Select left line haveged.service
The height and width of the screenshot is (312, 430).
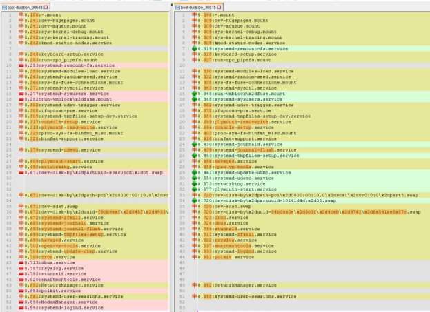(54, 240)
